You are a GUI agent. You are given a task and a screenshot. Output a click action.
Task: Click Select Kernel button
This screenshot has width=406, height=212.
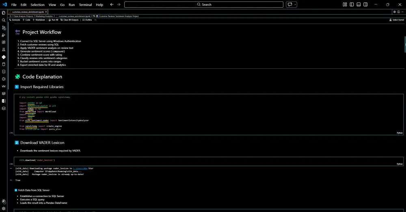pos(397,20)
